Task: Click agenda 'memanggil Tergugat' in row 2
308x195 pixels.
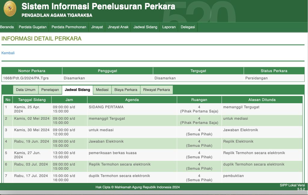Action: (x=107, y=118)
